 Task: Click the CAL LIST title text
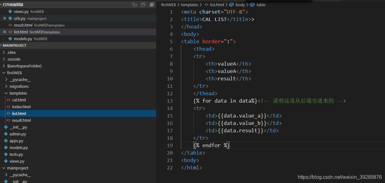click(x=215, y=19)
